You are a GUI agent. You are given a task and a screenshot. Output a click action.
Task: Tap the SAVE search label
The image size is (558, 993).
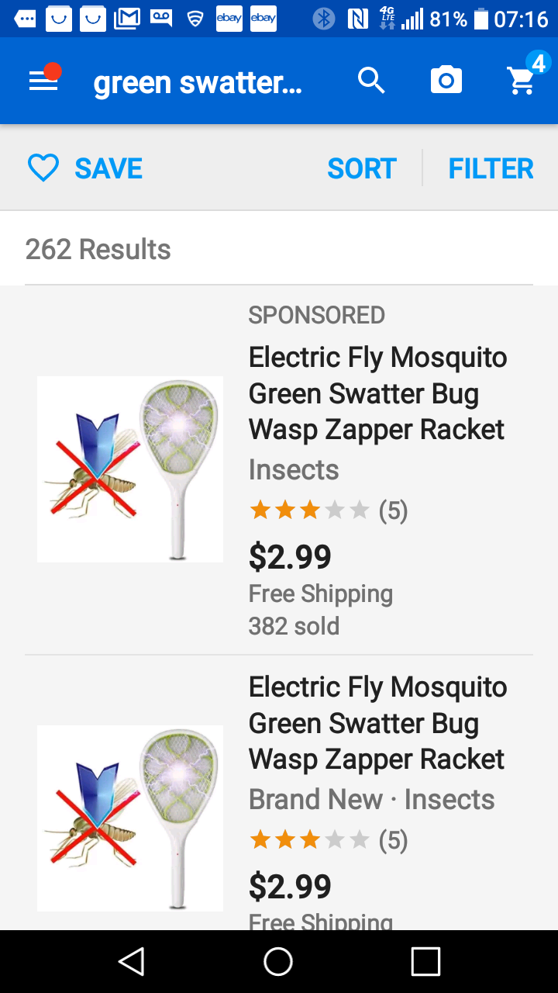(108, 168)
